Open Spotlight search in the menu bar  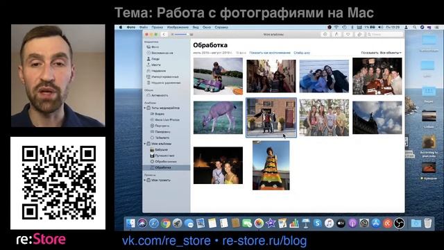point(414,27)
